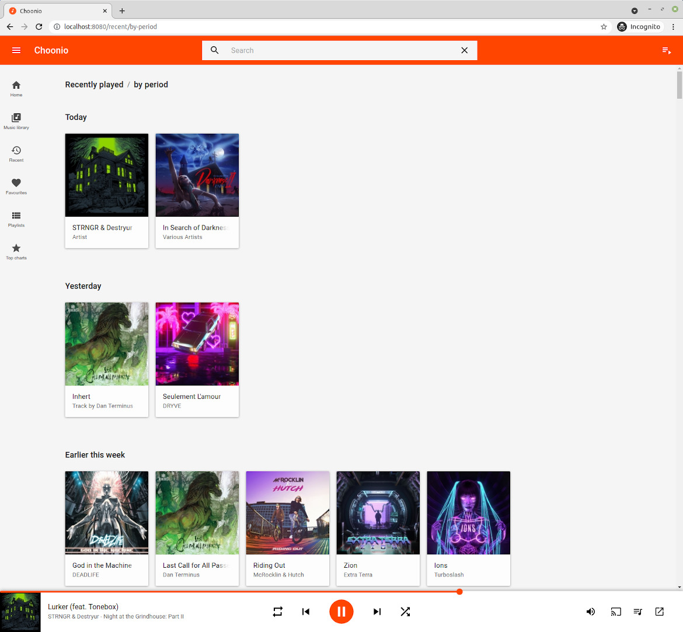Open Zion album cover

point(378,513)
